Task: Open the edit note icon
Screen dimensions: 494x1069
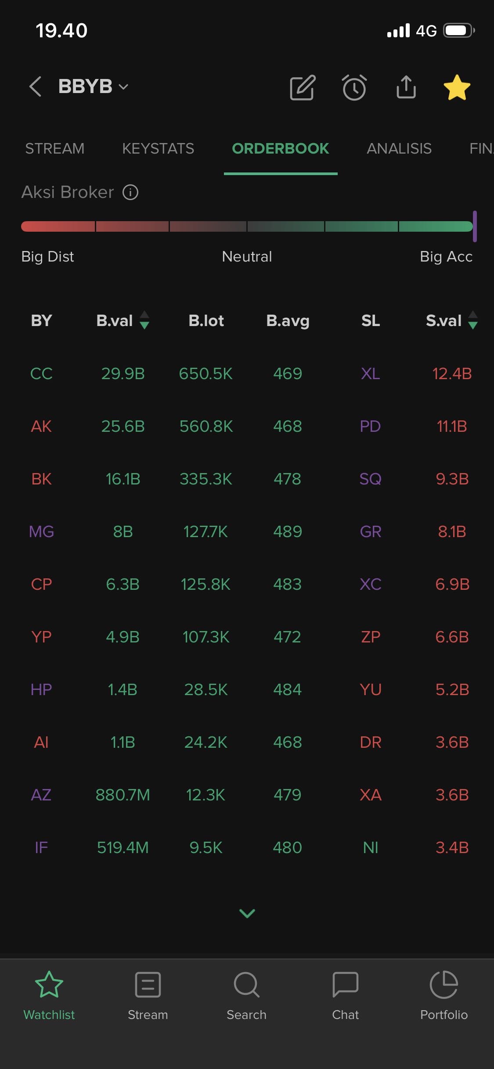Action: pos(303,87)
